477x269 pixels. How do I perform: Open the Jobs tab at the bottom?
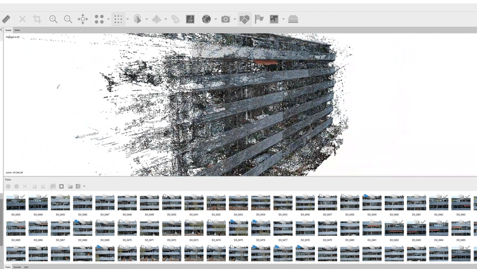26,267
